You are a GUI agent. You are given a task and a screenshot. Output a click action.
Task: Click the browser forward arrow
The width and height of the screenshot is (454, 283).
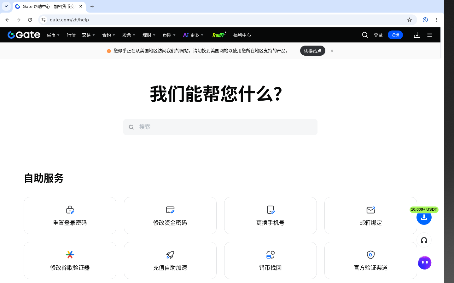click(x=19, y=20)
